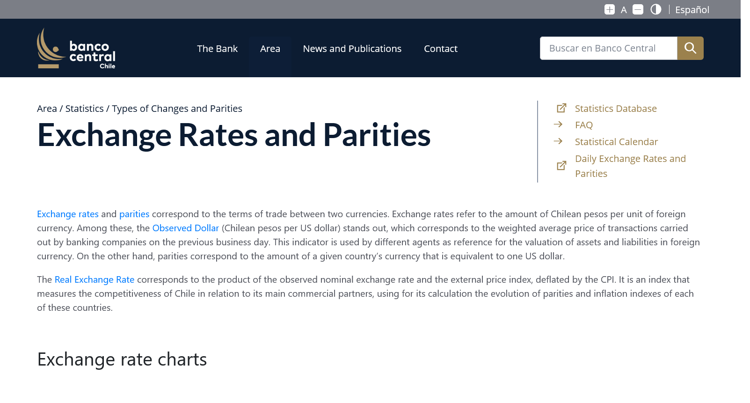
Task: Click the decrease font size minus icon
Action: click(638, 9)
